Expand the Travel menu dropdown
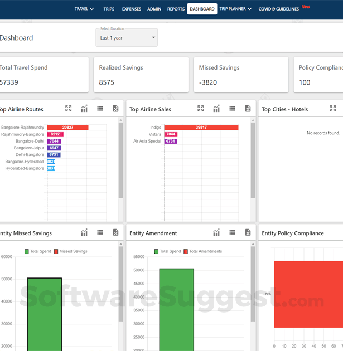This screenshot has width=343, height=351. 84,9
